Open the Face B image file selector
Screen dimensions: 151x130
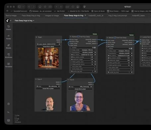point(80,87)
